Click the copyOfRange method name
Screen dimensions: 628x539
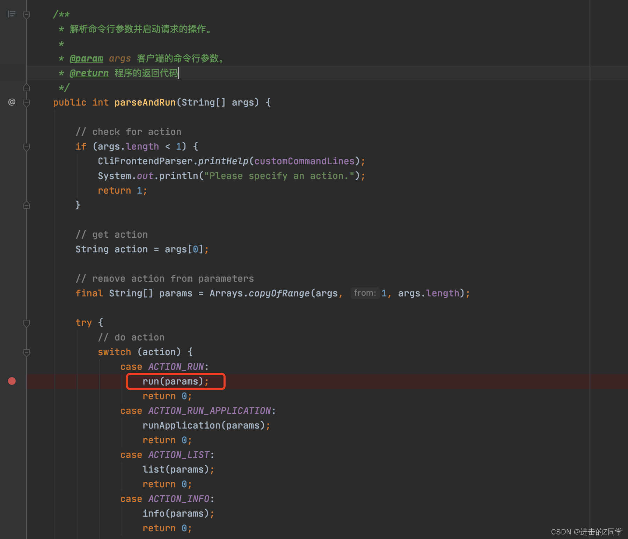click(x=279, y=293)
